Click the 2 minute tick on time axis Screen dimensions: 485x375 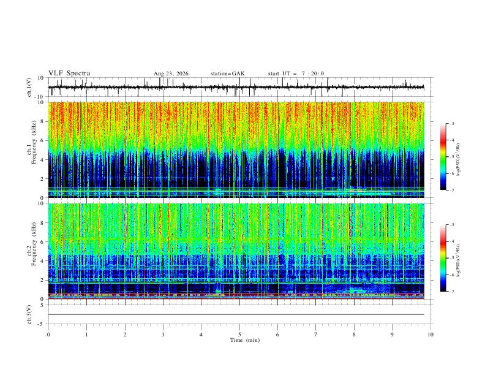(125, 335)
